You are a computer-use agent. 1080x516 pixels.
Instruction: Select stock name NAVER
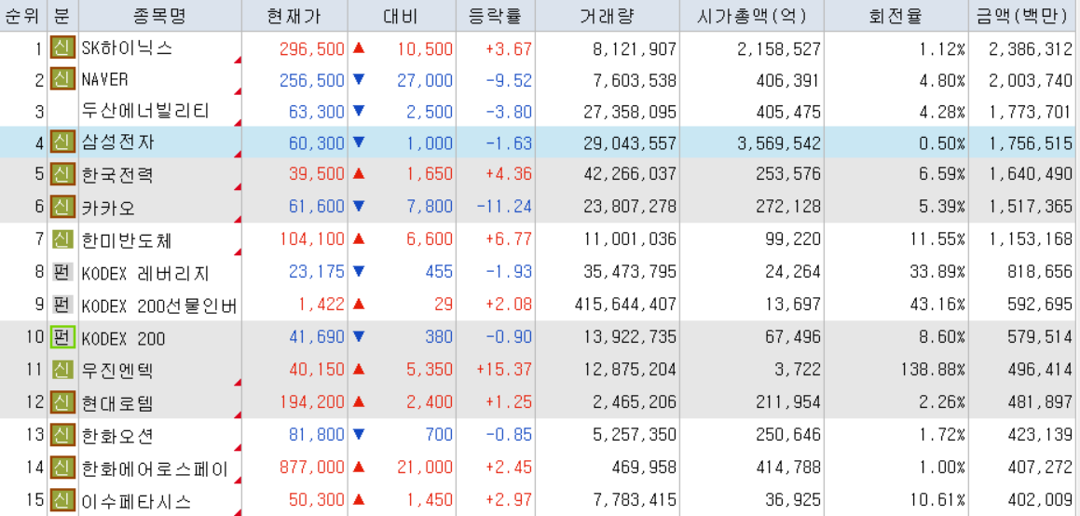click(x=104, y=80)
